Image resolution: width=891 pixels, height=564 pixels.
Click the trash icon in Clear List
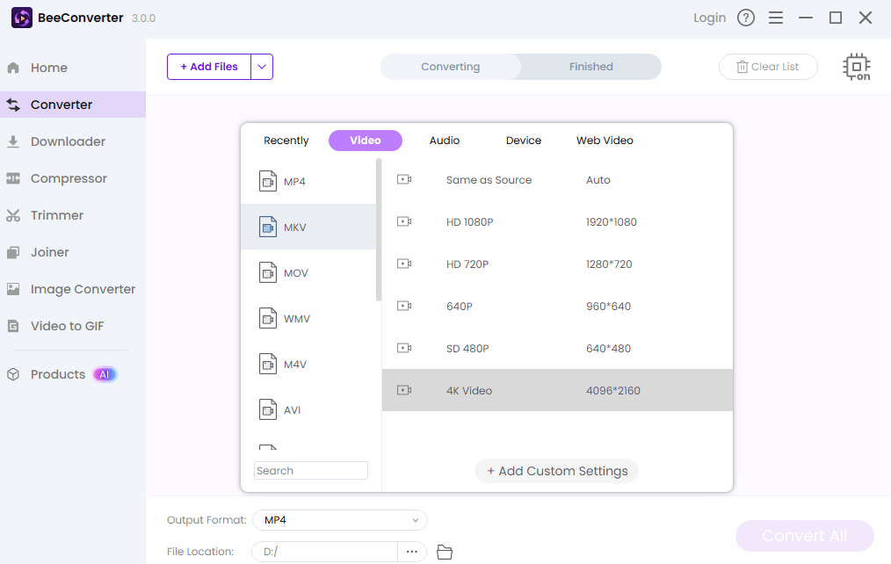click(742, 67)
